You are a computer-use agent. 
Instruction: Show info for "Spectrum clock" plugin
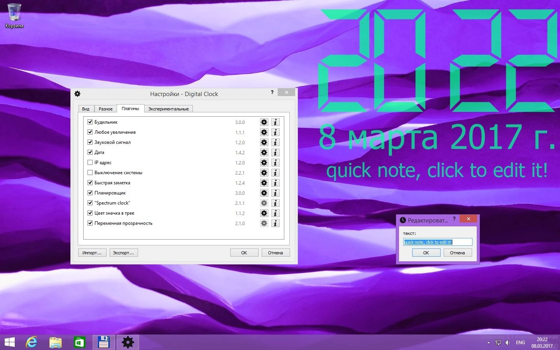point(275,203)
